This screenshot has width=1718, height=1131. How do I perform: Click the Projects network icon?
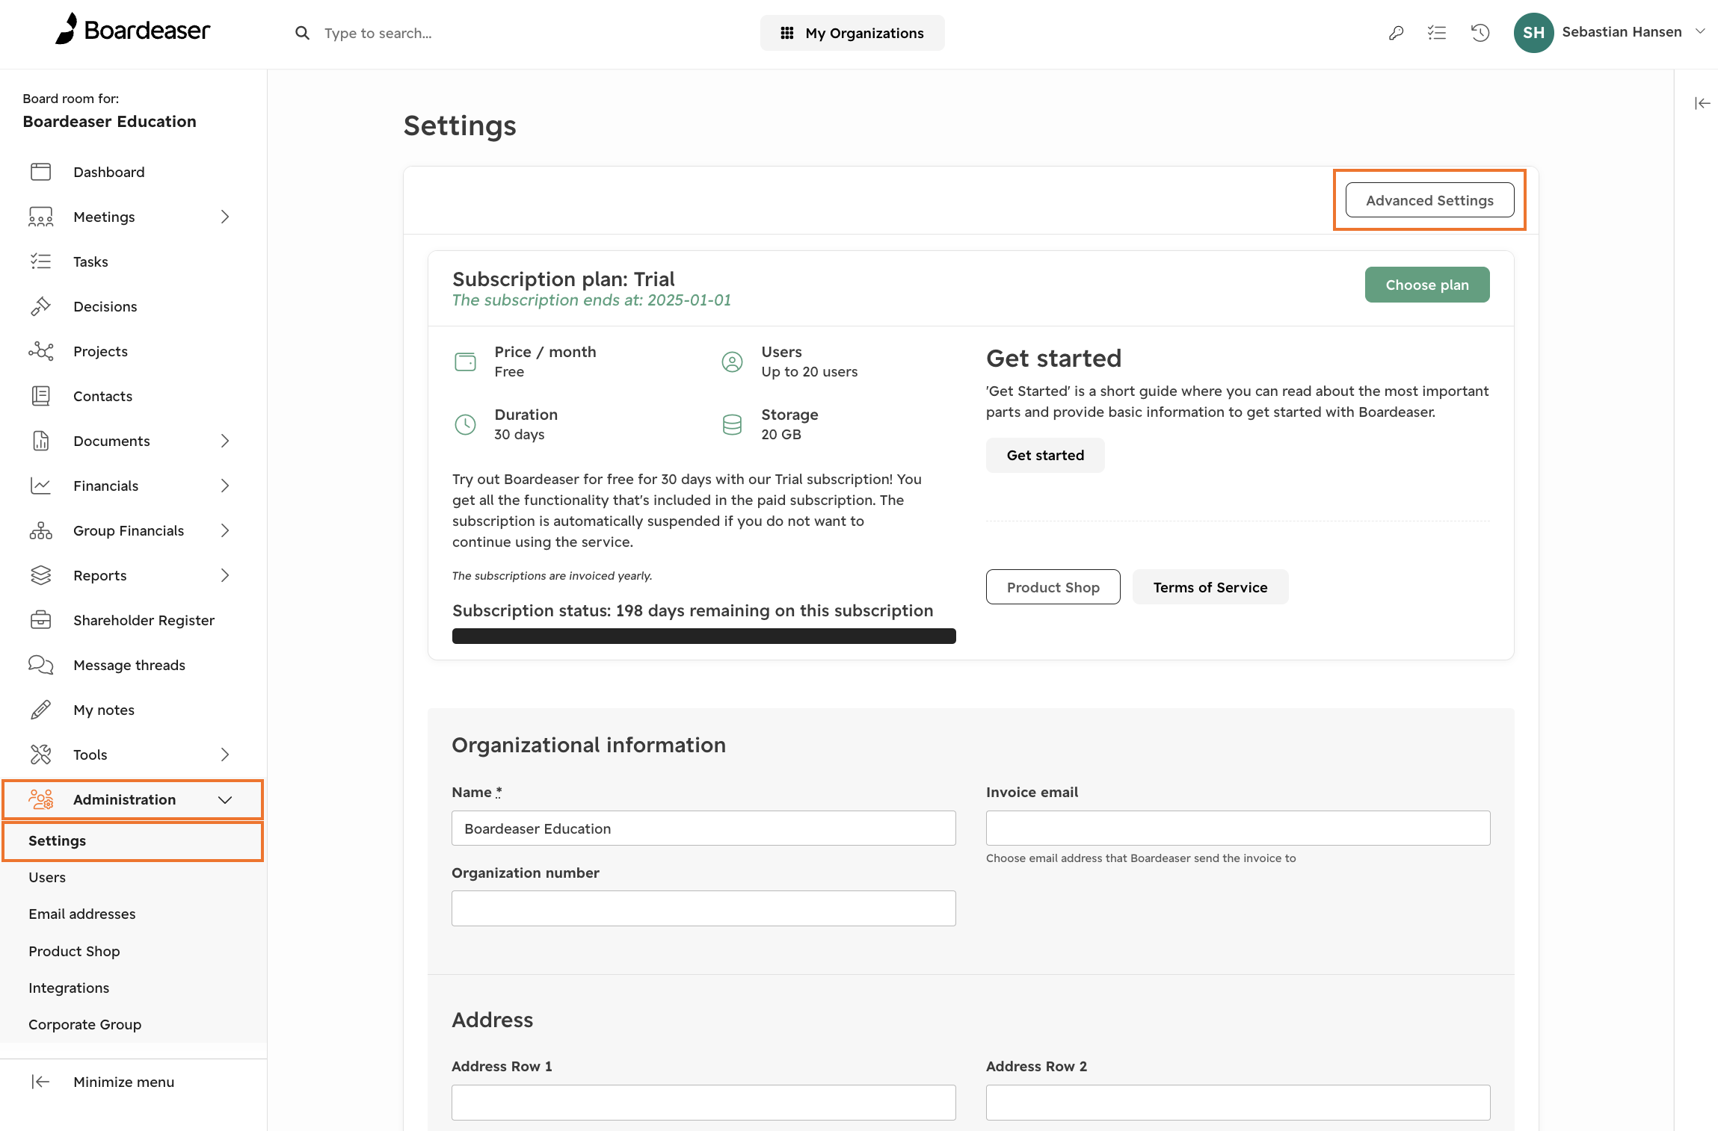(x=40, y=351)
